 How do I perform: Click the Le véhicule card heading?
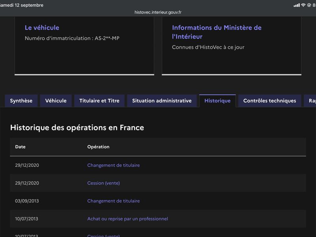pos(42,28)
